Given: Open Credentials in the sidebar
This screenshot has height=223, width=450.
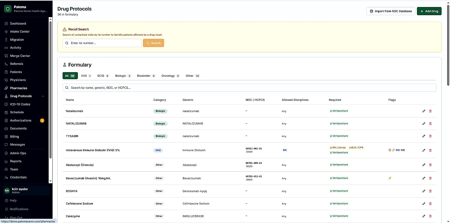Looking at the screenshot, I should (x=18, y=177).
